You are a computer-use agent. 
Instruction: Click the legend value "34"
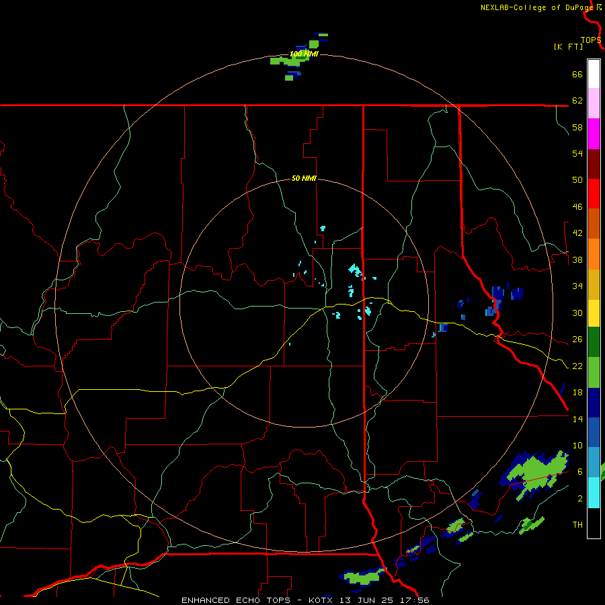click(577, 286)
